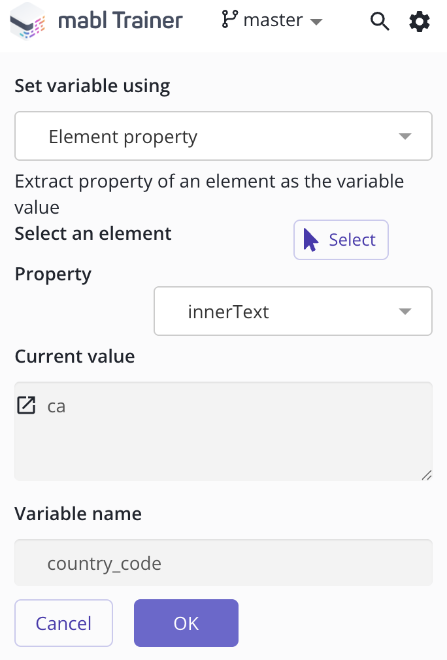Click the open-in-new icon beside current value
Image resolution: width=447 pixels, height=660 pixels.
tap(26, 405)
